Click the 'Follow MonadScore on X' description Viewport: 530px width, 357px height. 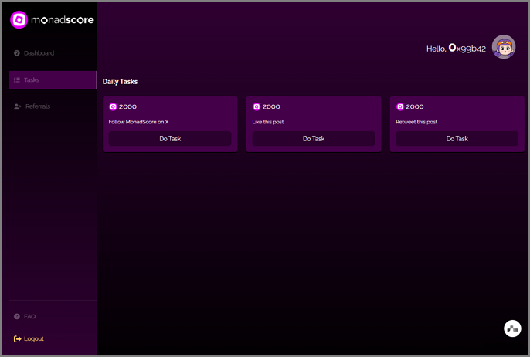click(138, 122)
